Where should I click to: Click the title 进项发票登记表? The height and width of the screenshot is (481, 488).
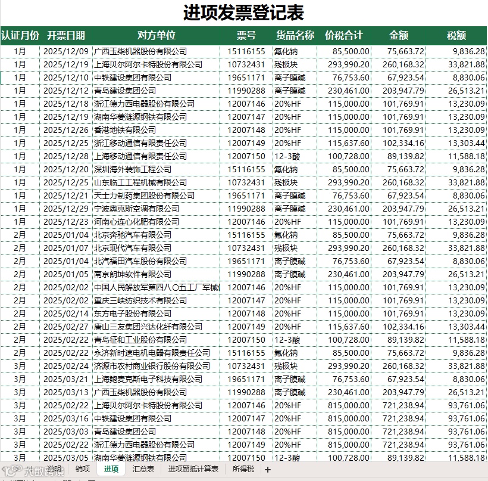243,13
